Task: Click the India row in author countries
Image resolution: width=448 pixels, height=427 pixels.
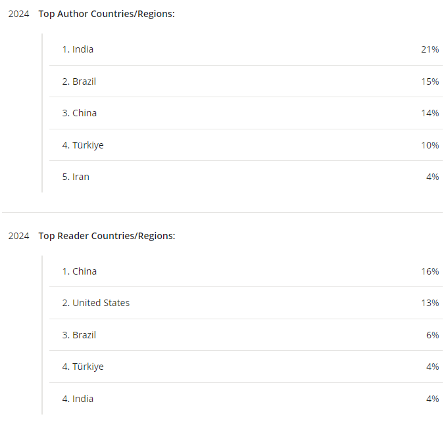Action: pos(246,49)
